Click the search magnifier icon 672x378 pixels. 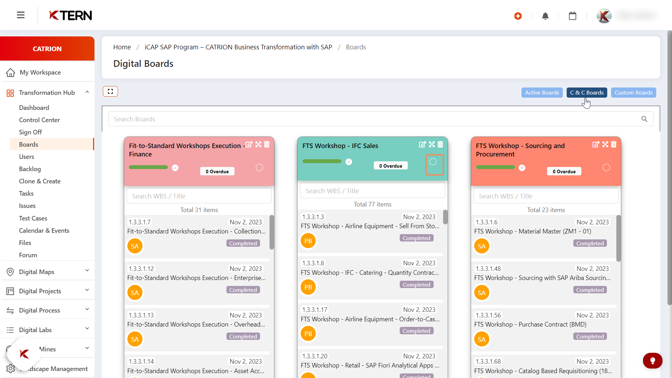(x=644, y=119)
